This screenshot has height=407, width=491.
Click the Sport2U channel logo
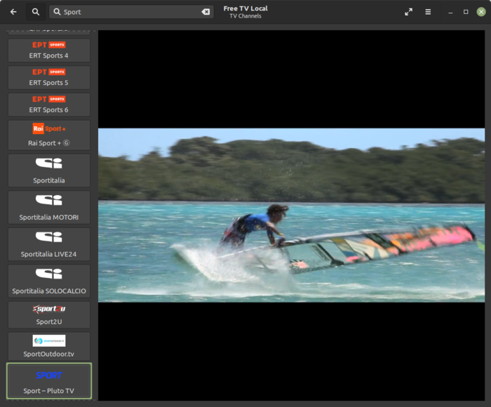[x=49, y=309]
